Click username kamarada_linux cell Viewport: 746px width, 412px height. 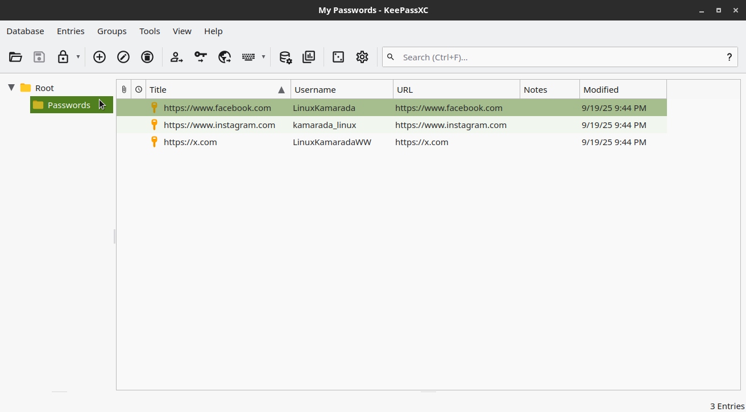(342, 125)
